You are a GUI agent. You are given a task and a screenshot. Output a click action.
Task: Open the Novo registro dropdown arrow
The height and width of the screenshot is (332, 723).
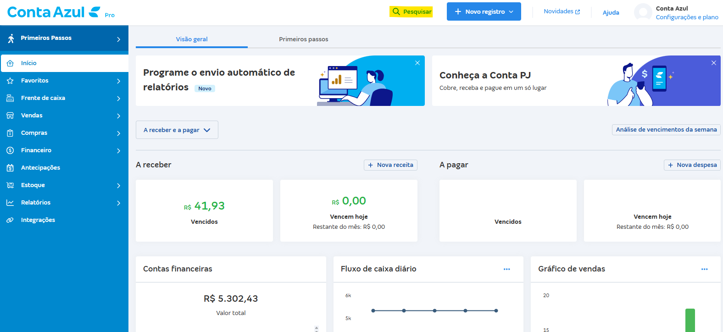point(511,12)
